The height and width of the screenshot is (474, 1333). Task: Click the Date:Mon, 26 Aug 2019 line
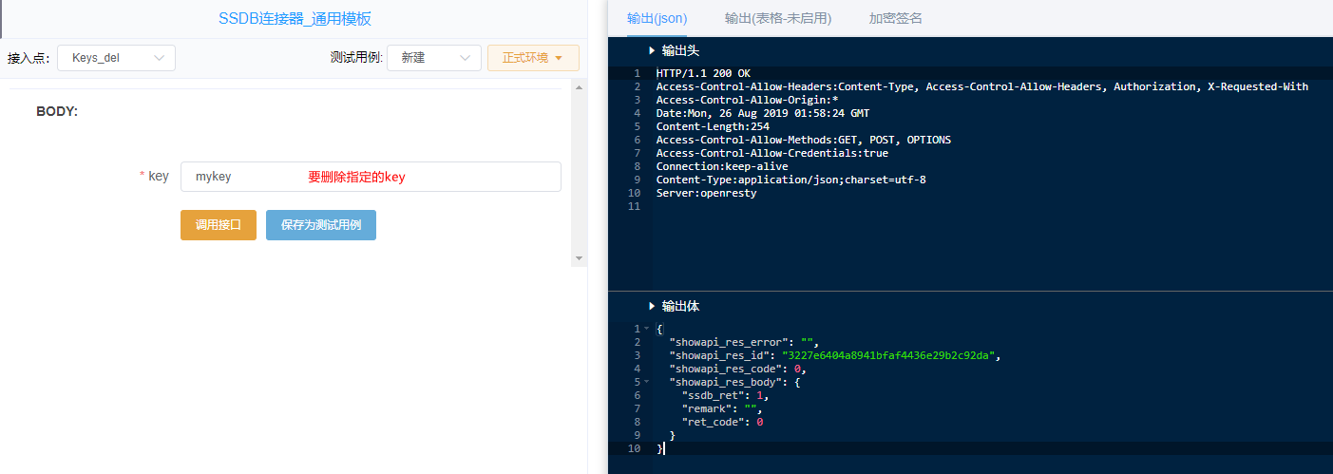tap(763, 113)
